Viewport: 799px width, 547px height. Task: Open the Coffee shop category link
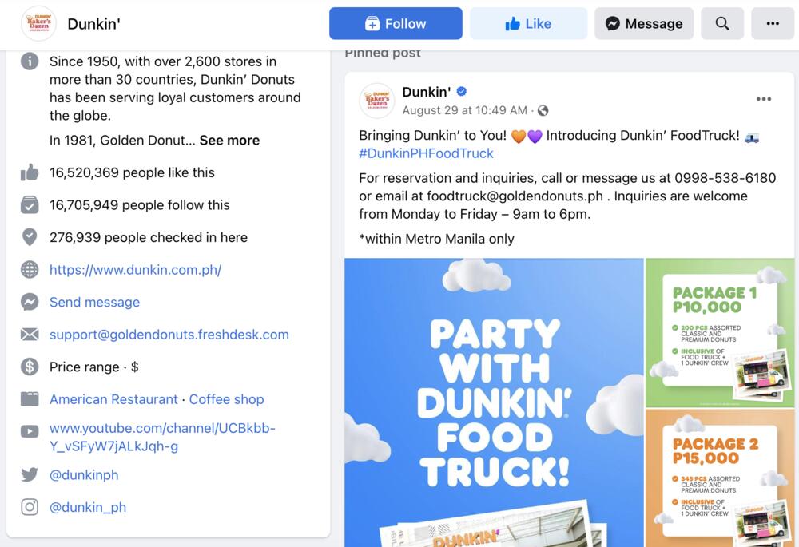pyautogui.click(x=227, y=399)
